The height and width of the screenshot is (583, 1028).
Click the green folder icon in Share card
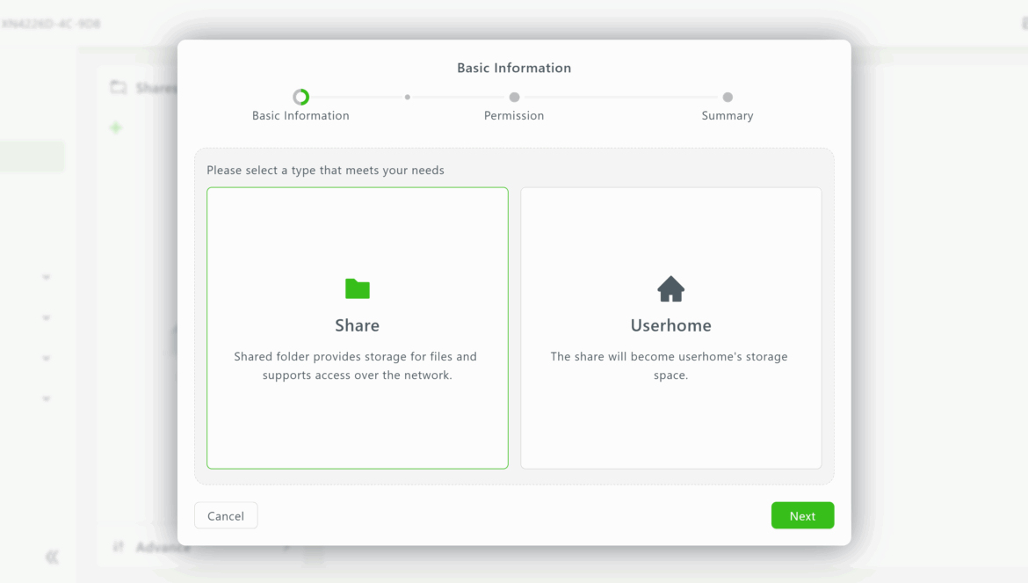coord(357,288)
